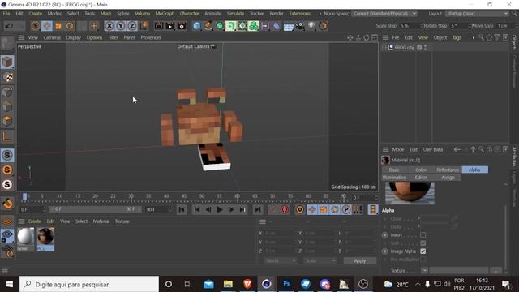Toggle Autokeying button
Screen dimensions: 519x292
tap(285, 209)
